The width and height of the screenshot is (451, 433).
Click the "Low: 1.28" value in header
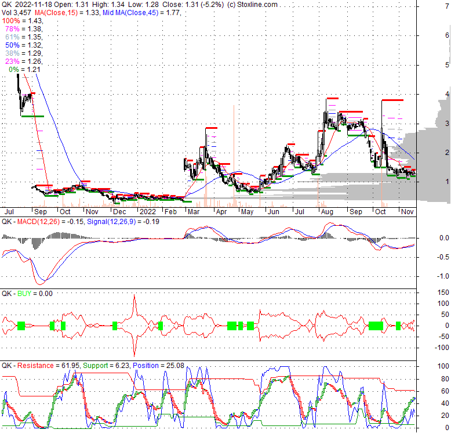[x=143, y=5]
